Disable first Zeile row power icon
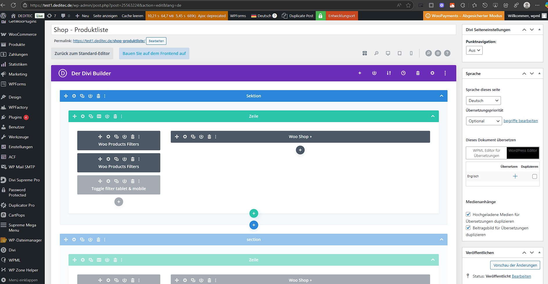This screenshot has width=548, height=284. [107, 116]
